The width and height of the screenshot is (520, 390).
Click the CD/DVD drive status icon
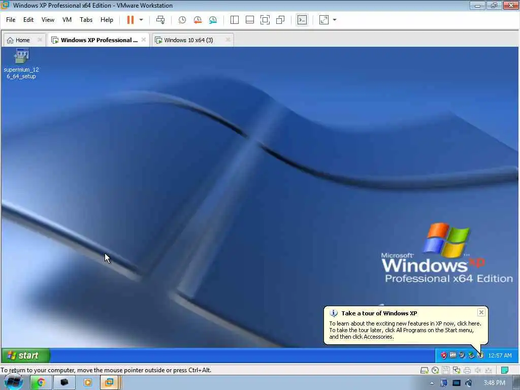tap(435, 370)
